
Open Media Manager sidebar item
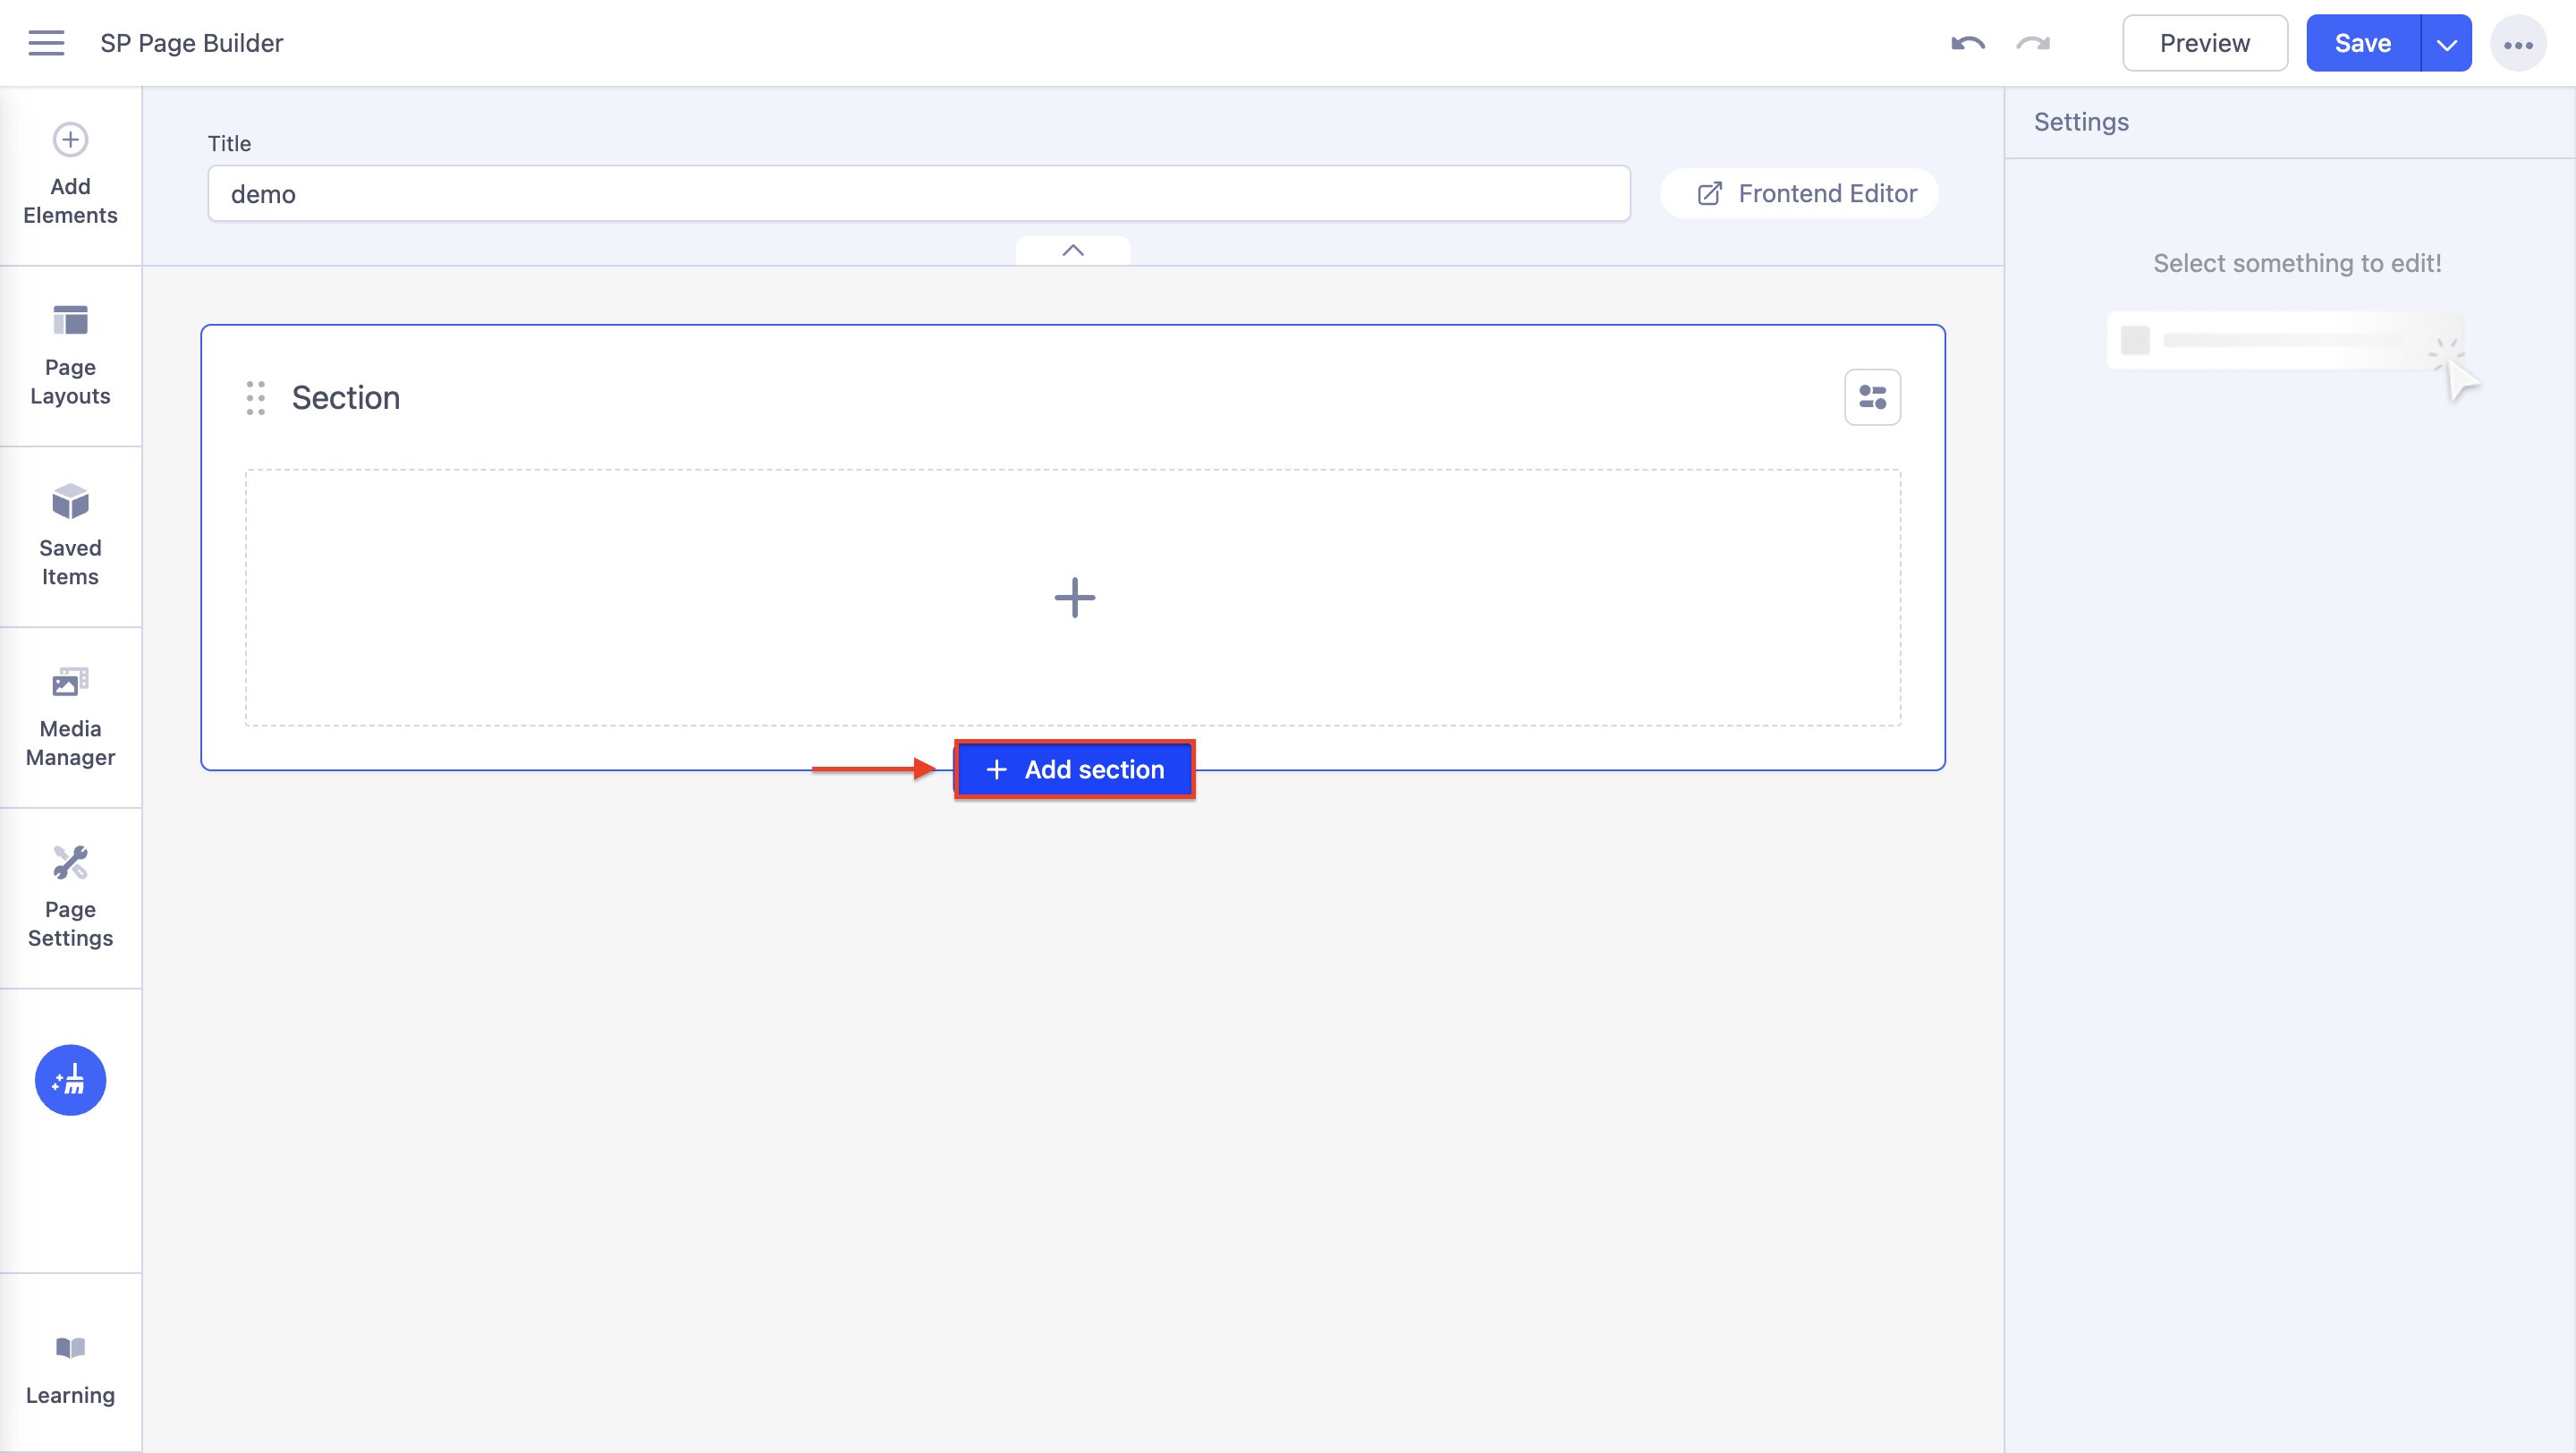point(70,716)
